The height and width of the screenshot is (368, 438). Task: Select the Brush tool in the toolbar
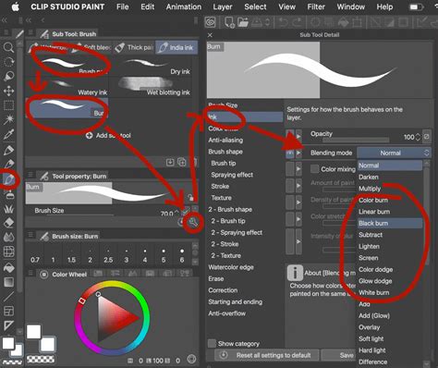(8, 178)
